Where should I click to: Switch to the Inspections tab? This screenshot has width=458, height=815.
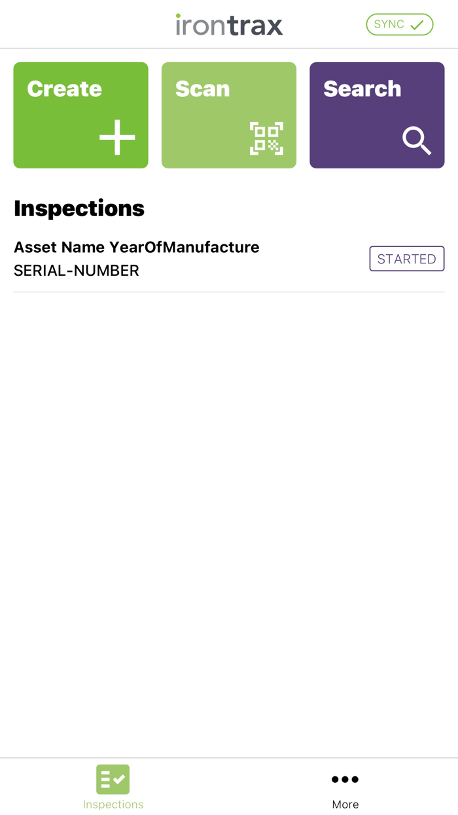tap(113, 786)
